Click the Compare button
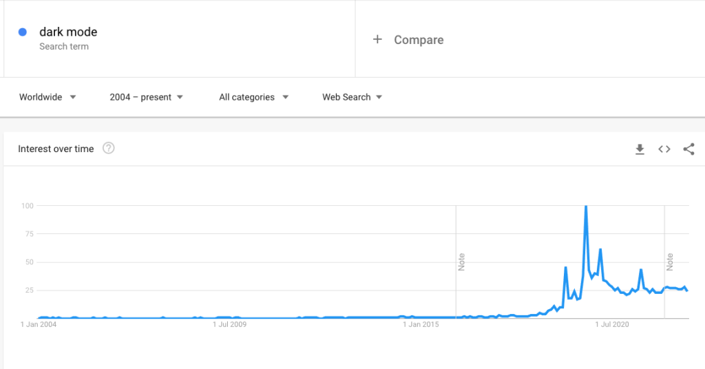Viewport: 705px width, 369px height. [419, 40]
